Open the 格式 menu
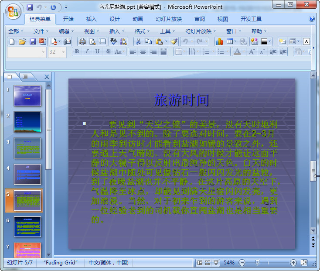 point(142,31)
